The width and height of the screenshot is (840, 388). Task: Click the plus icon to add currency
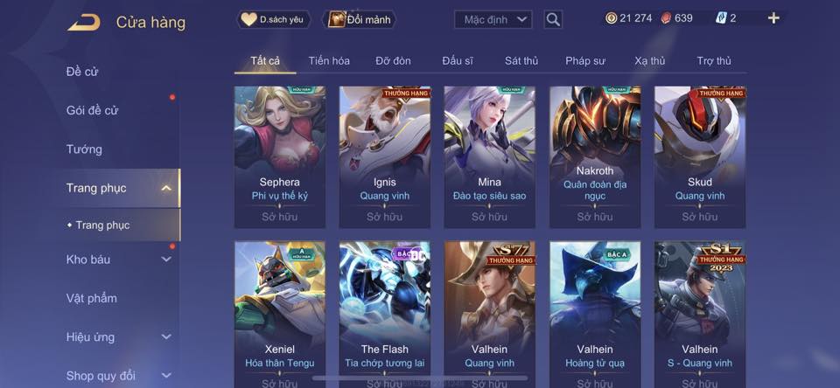[773, 18]
